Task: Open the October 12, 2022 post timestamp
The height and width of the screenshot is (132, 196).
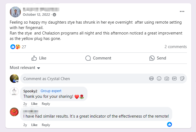Action: [x=37, y=14]
